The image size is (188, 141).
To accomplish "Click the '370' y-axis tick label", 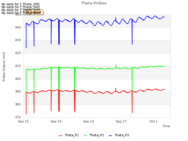I will tap(18, 117).
